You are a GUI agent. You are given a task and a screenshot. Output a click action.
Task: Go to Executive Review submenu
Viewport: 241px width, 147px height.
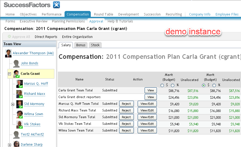(34, 21)
